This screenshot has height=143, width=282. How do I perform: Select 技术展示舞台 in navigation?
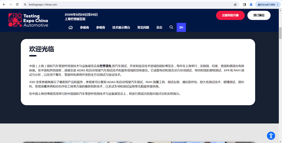point(121,27)
